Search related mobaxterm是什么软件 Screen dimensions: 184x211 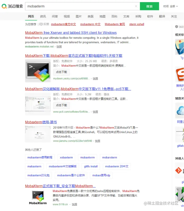click(71, 175)
